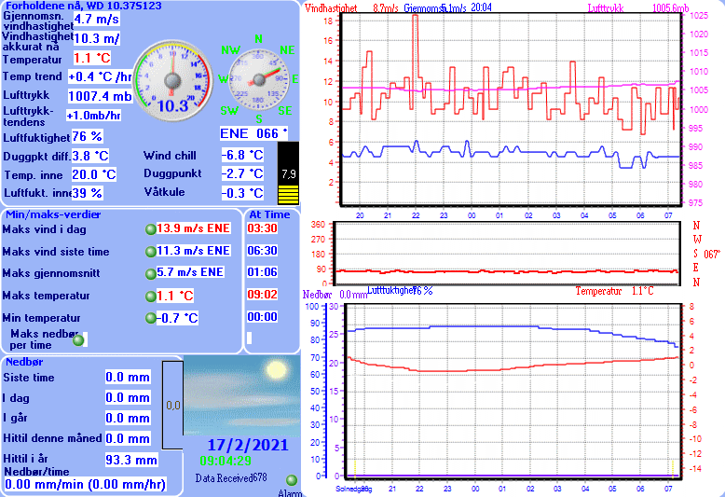725x497 pixels.
Task: Click the wind direction N-W-S-E graph
Action: (508, 250)
